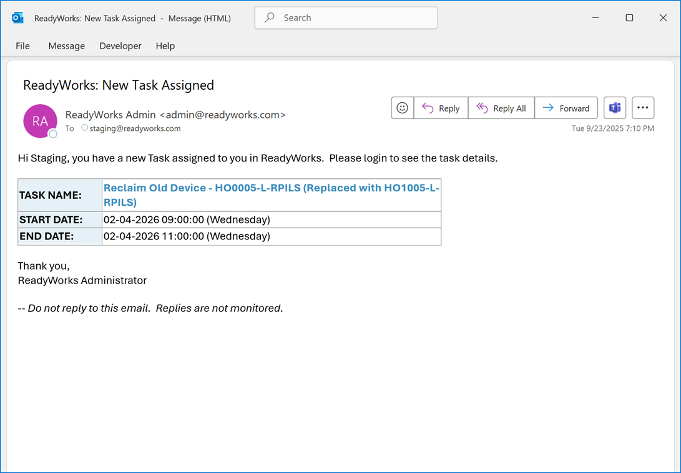Viewport: 681px width, 473px height.
Task: Select the Help tab
Action: pyautogui.click(x=165, y=45)
